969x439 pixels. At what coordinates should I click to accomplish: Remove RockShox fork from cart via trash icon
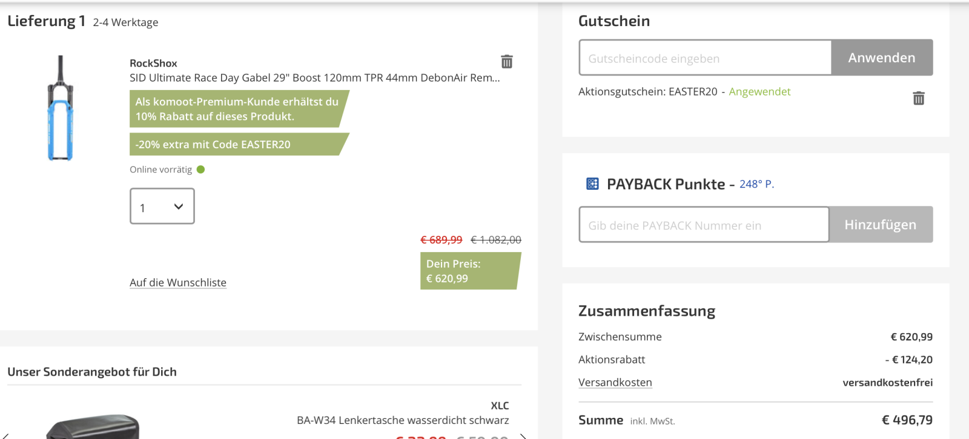(507, 62)
